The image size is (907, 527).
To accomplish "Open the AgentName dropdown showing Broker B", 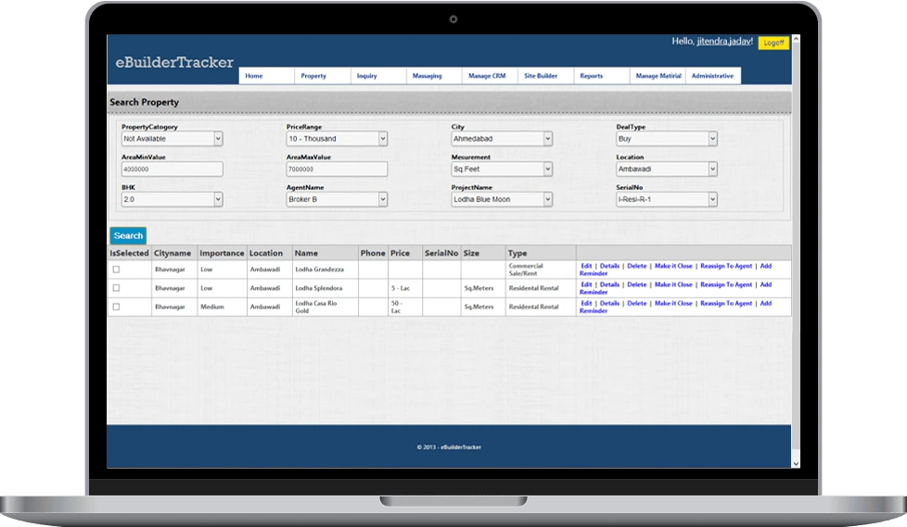I will [337, 199].
